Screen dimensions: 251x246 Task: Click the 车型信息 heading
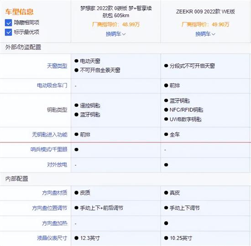[x=19, y=12]
